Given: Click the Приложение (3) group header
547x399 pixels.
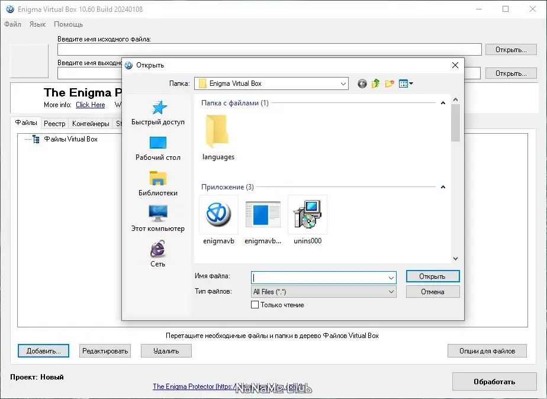Looking at the screenshot, I should [x=227, y=187].
